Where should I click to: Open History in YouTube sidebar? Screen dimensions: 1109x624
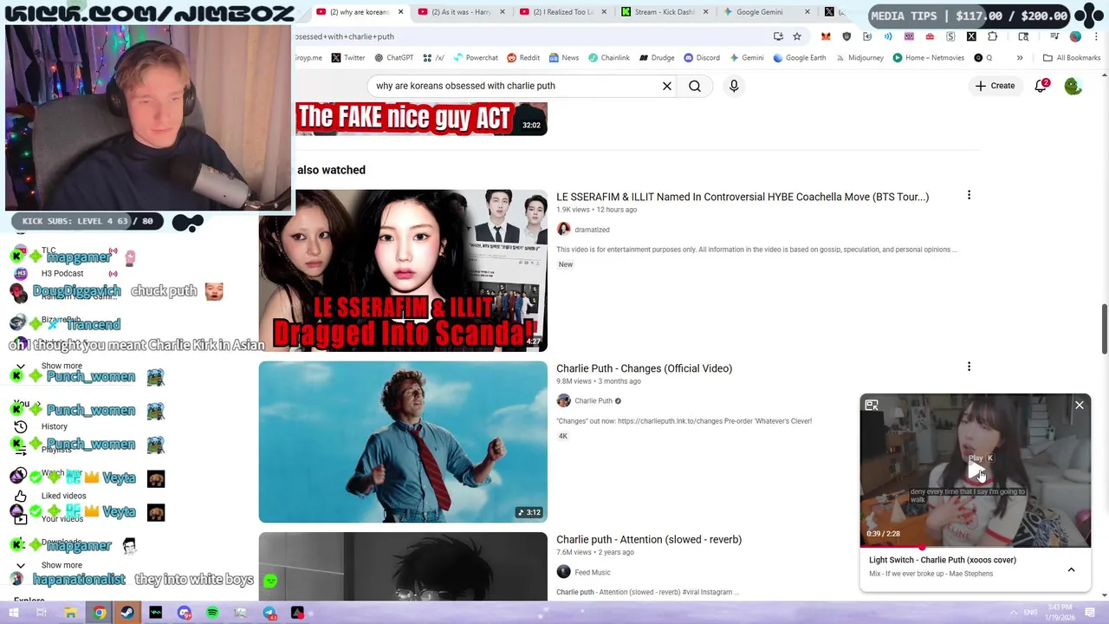click(54, 426)
